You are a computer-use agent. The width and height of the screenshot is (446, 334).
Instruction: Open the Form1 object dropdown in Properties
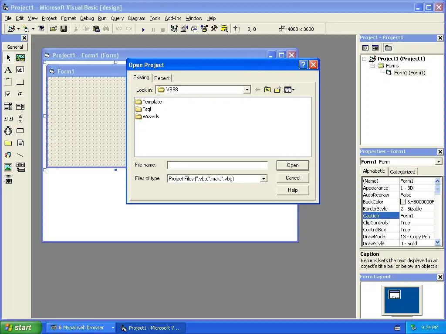click(439, 162)
